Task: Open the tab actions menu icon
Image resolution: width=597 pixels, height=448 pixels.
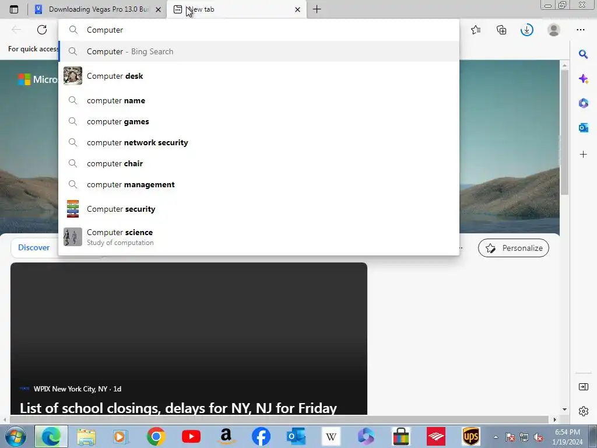Action: [x=14, y=9]
